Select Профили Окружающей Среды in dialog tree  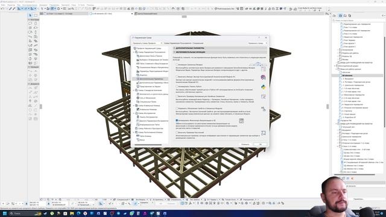(149, 48)
